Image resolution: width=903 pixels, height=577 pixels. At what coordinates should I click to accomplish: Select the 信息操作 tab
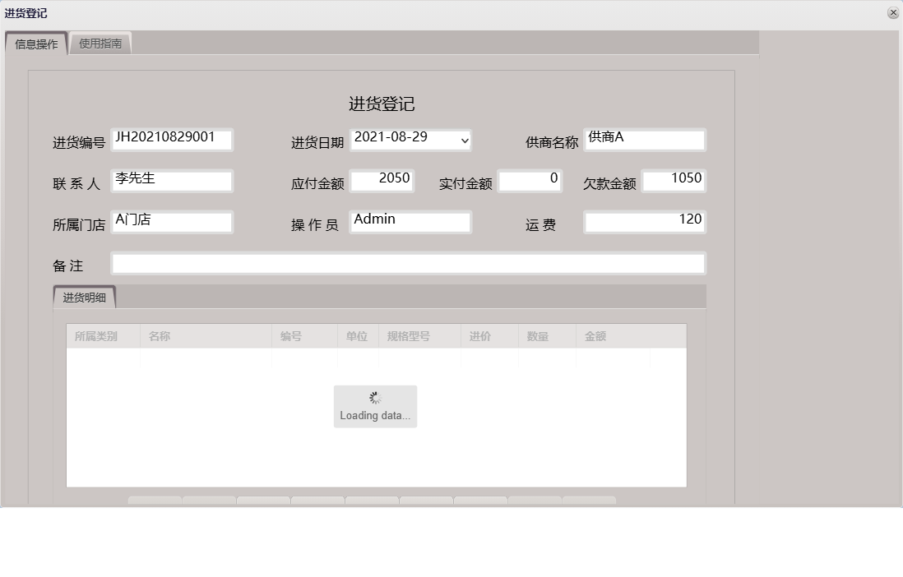(35, 43)
